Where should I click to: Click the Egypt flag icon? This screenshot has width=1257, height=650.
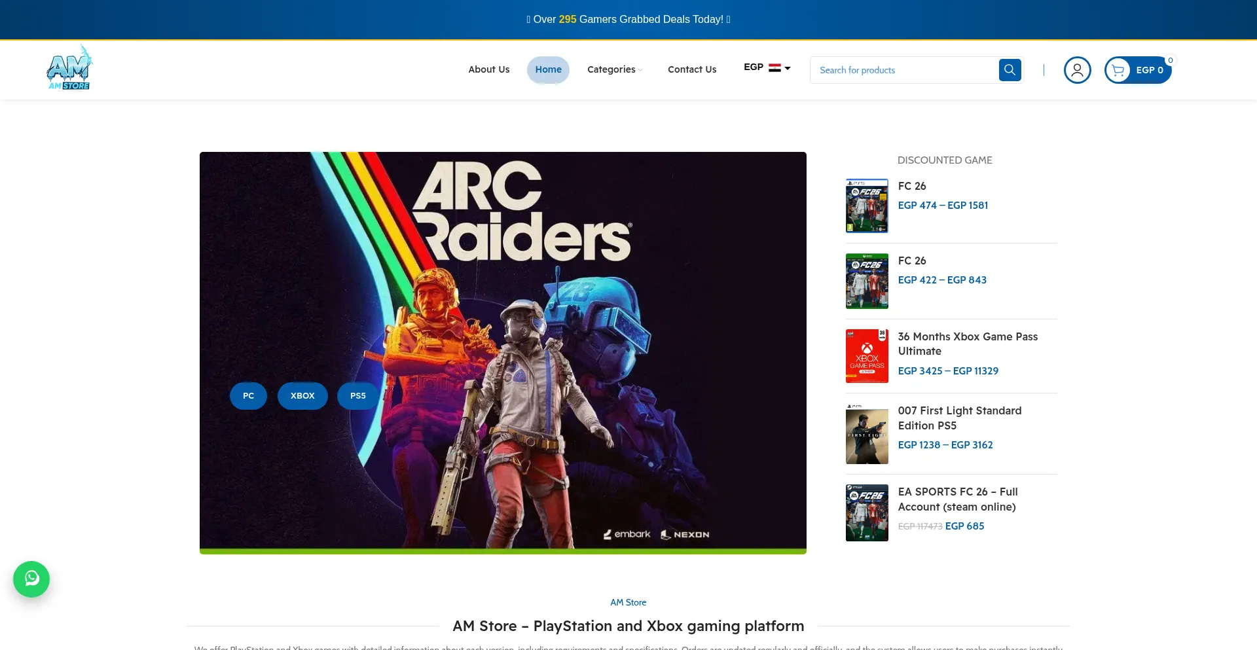click(x=774, y=67)
